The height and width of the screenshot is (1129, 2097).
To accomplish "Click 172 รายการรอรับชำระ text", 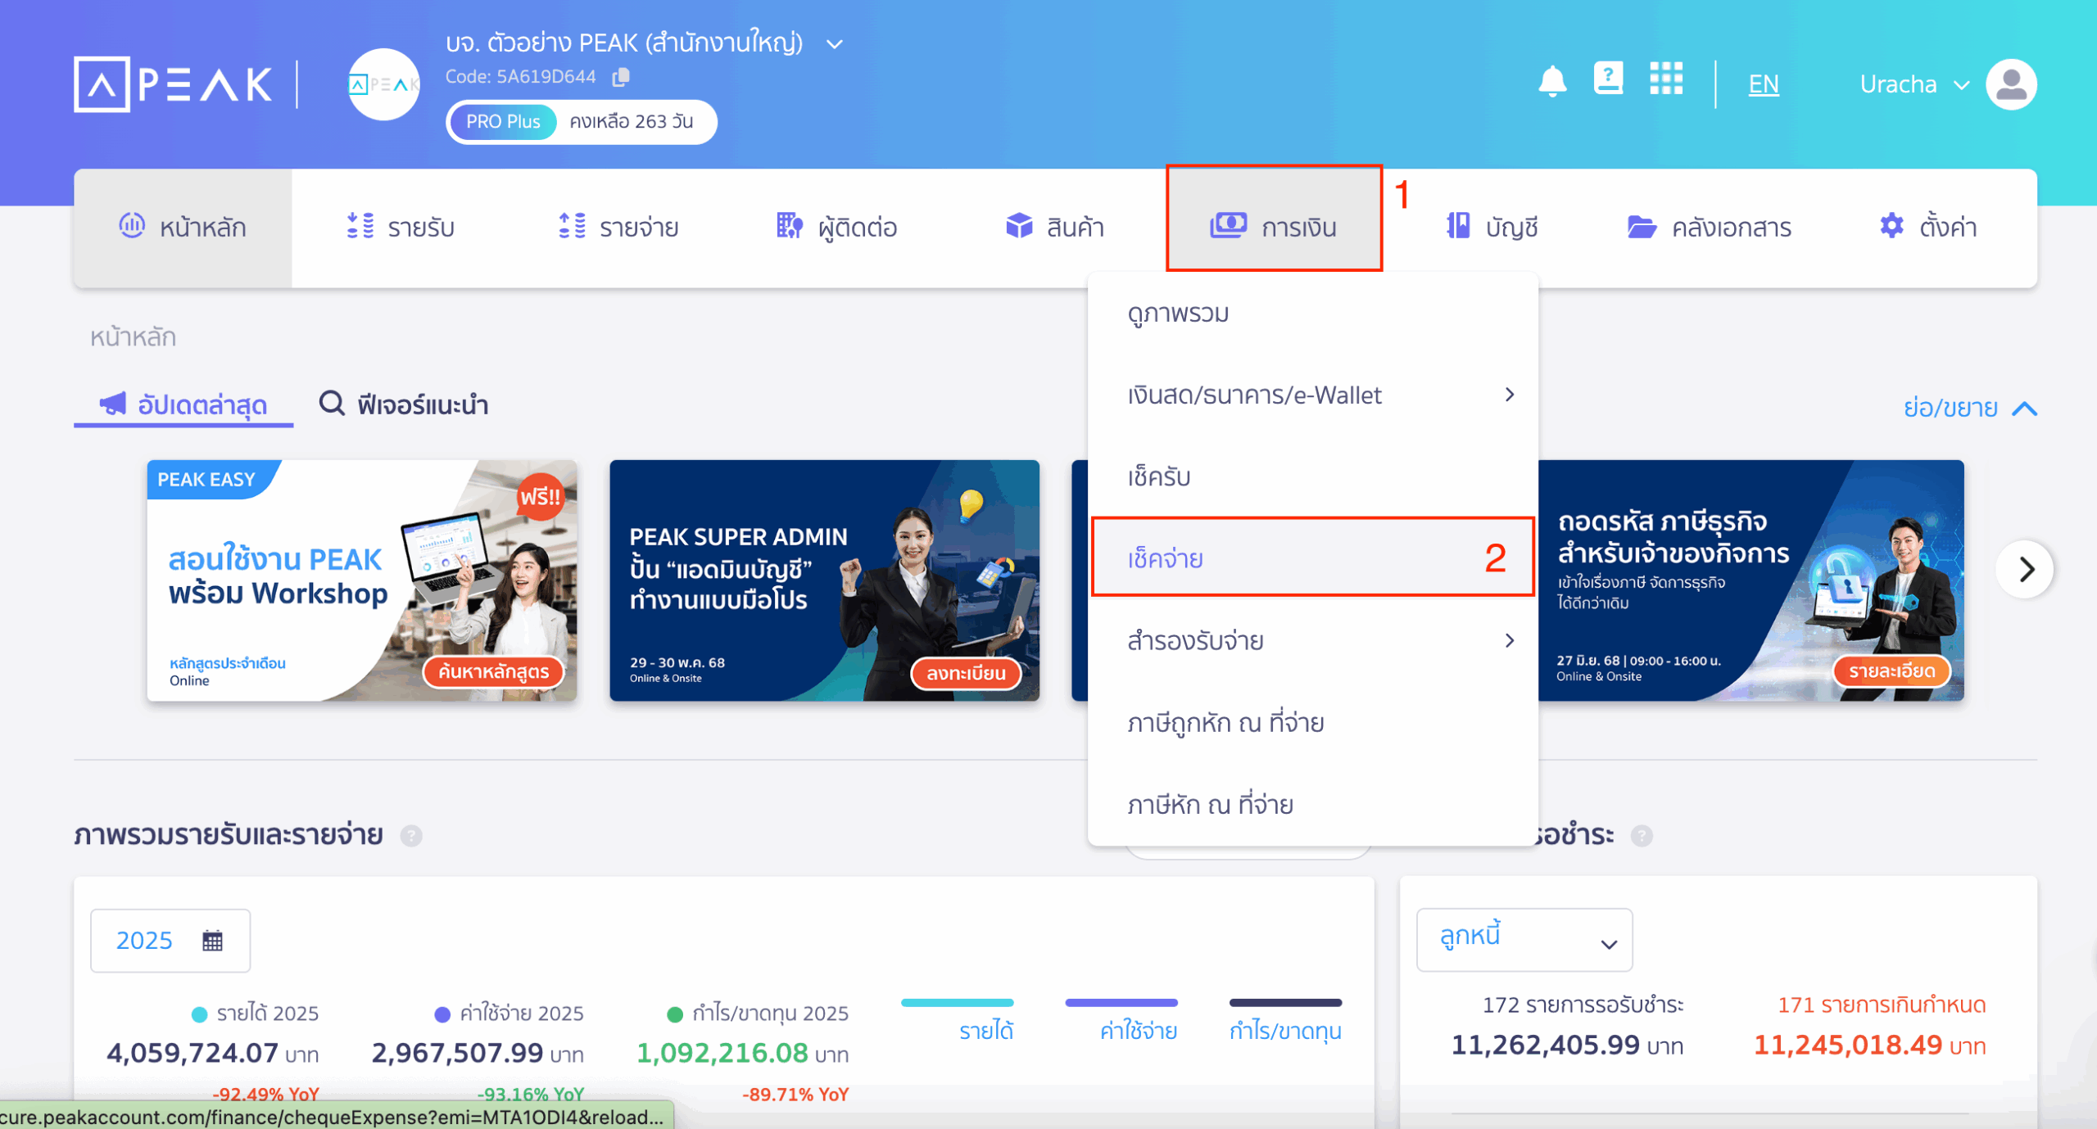I will point(1583,1005).
